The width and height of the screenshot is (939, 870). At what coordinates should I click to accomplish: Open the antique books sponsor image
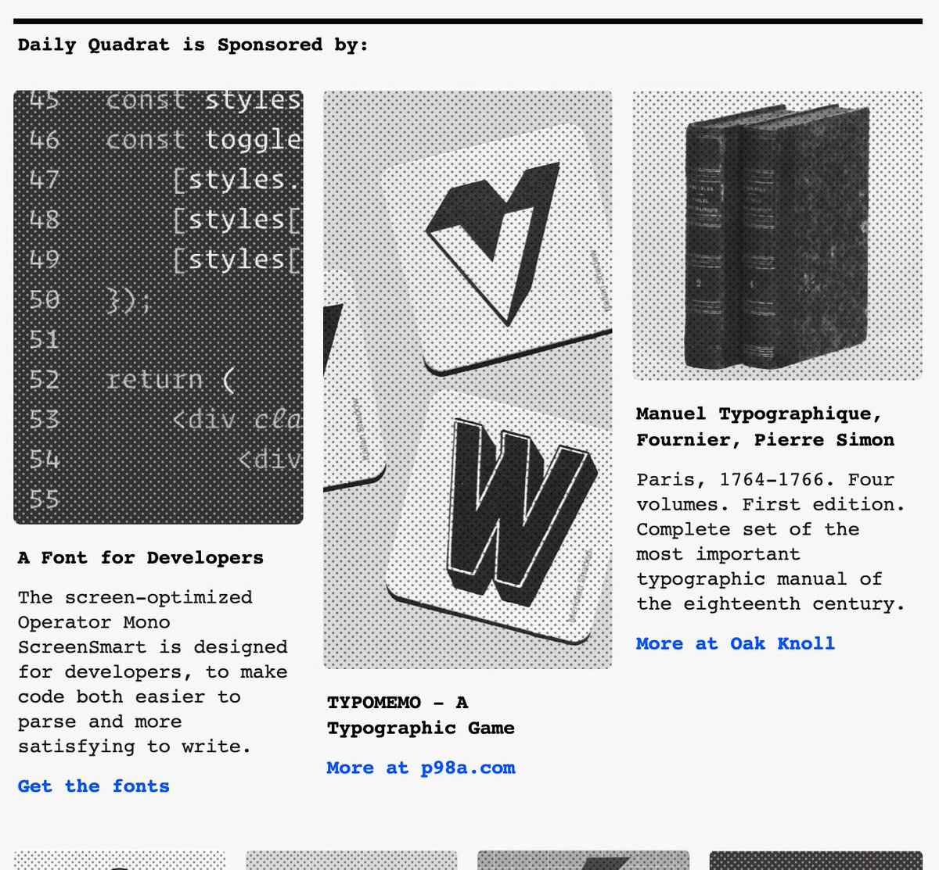[x=778, y=235]
